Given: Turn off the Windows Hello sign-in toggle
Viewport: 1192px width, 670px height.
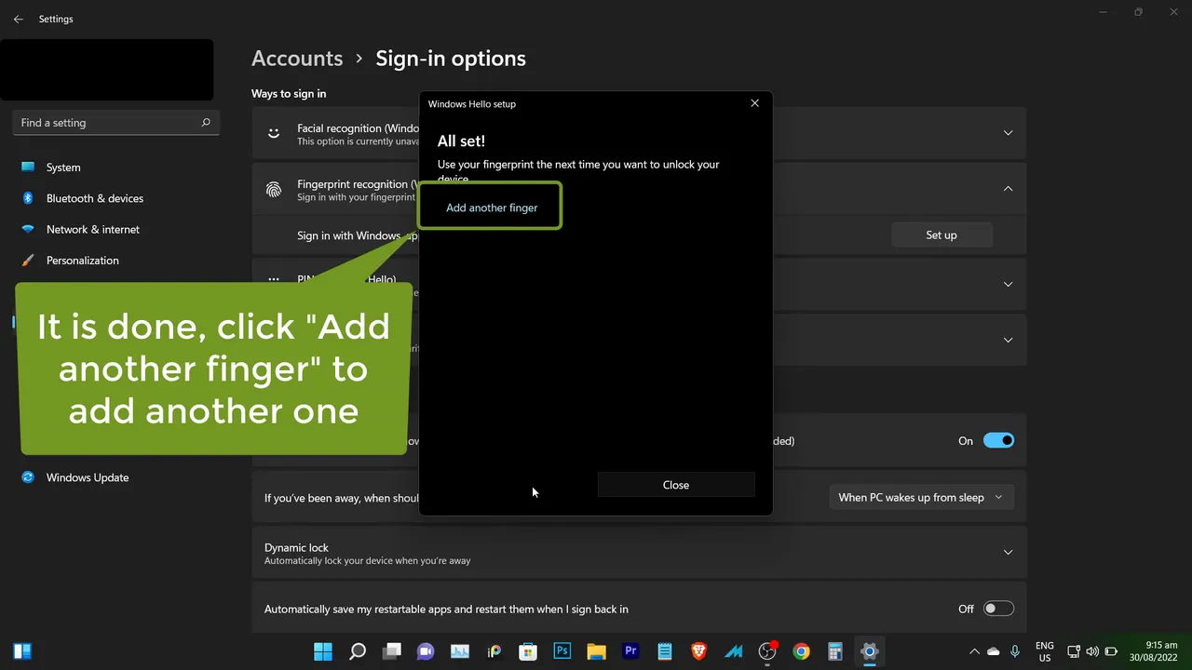Looking at the screenshot, I should pyautogui.click(x=998, y=441).
